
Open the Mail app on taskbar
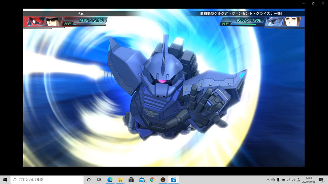(x=142, y=180)
